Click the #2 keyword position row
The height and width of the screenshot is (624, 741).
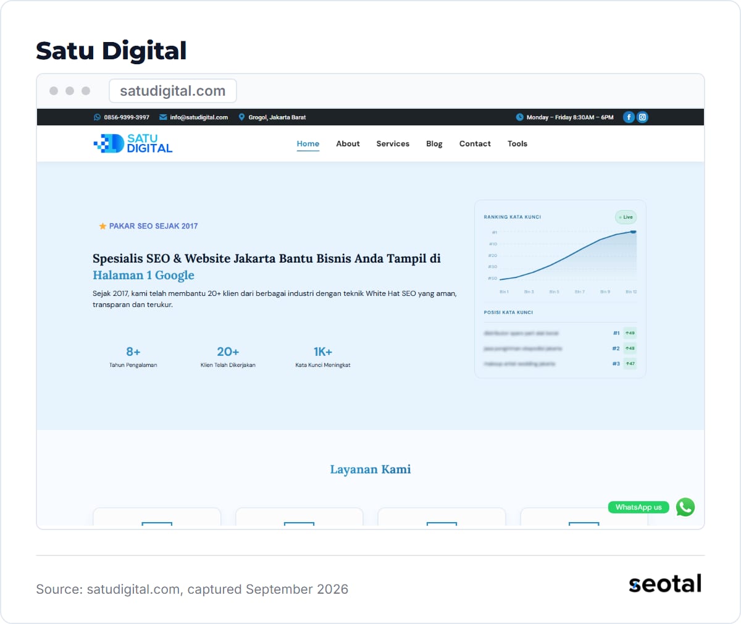(560, 348)
